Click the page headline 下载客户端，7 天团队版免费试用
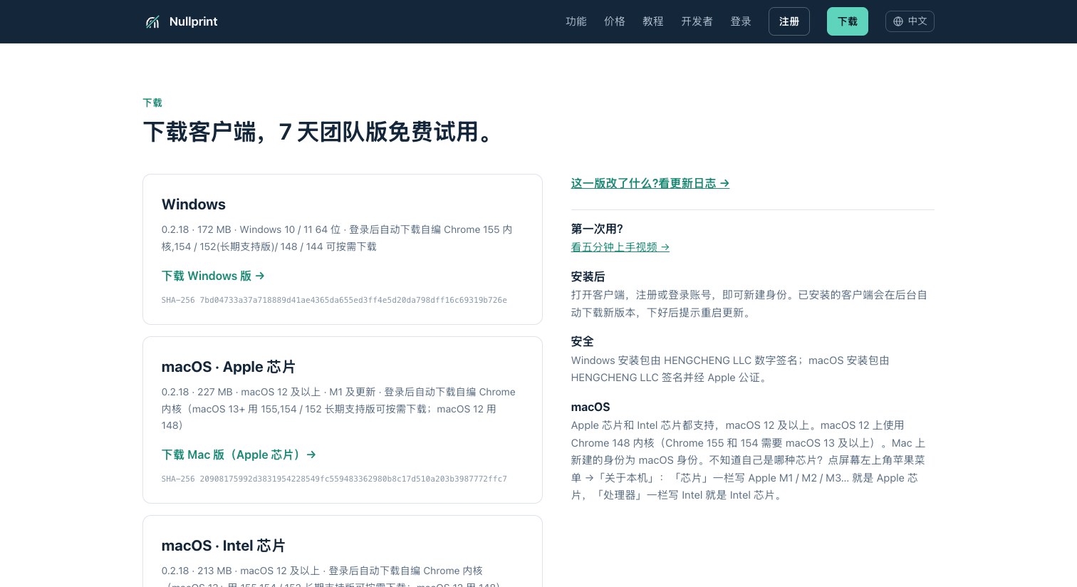This screenshot has width=1077, height=587. coord(318,132)
